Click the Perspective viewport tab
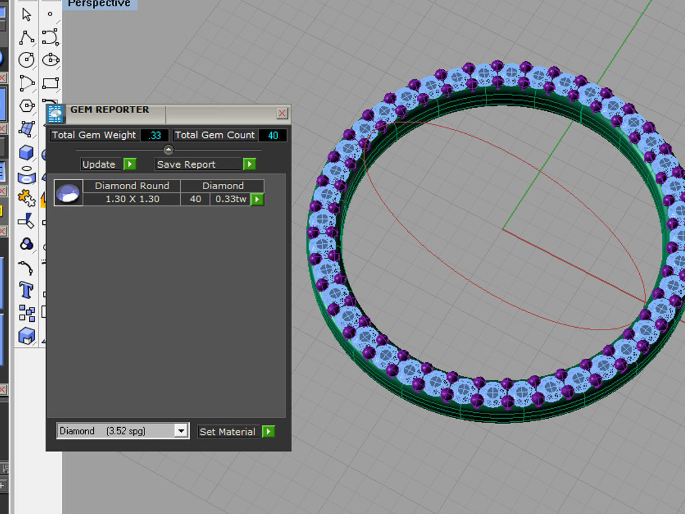 99,4
